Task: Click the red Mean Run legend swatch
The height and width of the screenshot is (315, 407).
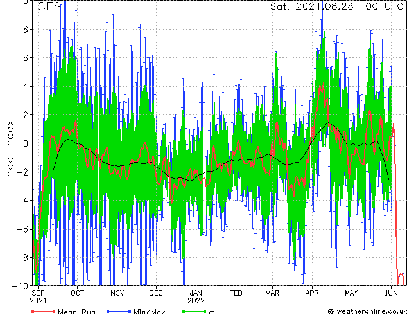Action: click(x=43, y=311)
